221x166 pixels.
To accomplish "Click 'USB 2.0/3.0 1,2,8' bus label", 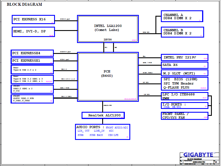I will pyautogui.click(x=68, y=79).
